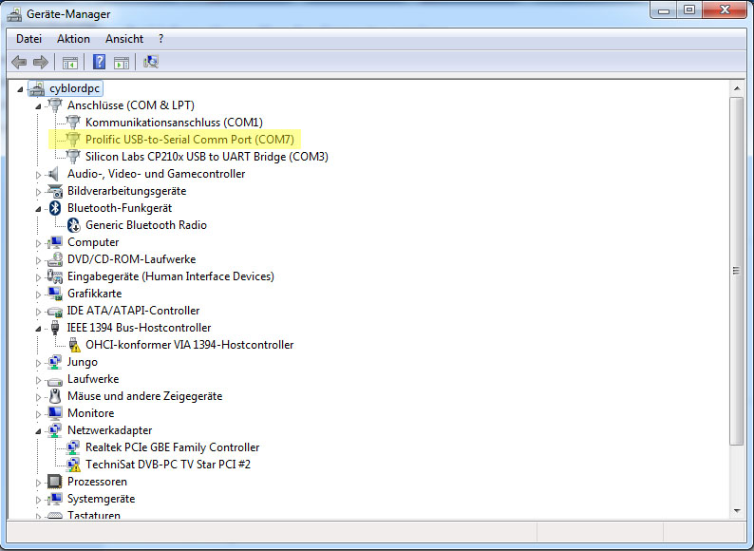Screen dimensions: 754x551
Task: Click the action pane toolbar icon
Action: [x=122, y=63]
